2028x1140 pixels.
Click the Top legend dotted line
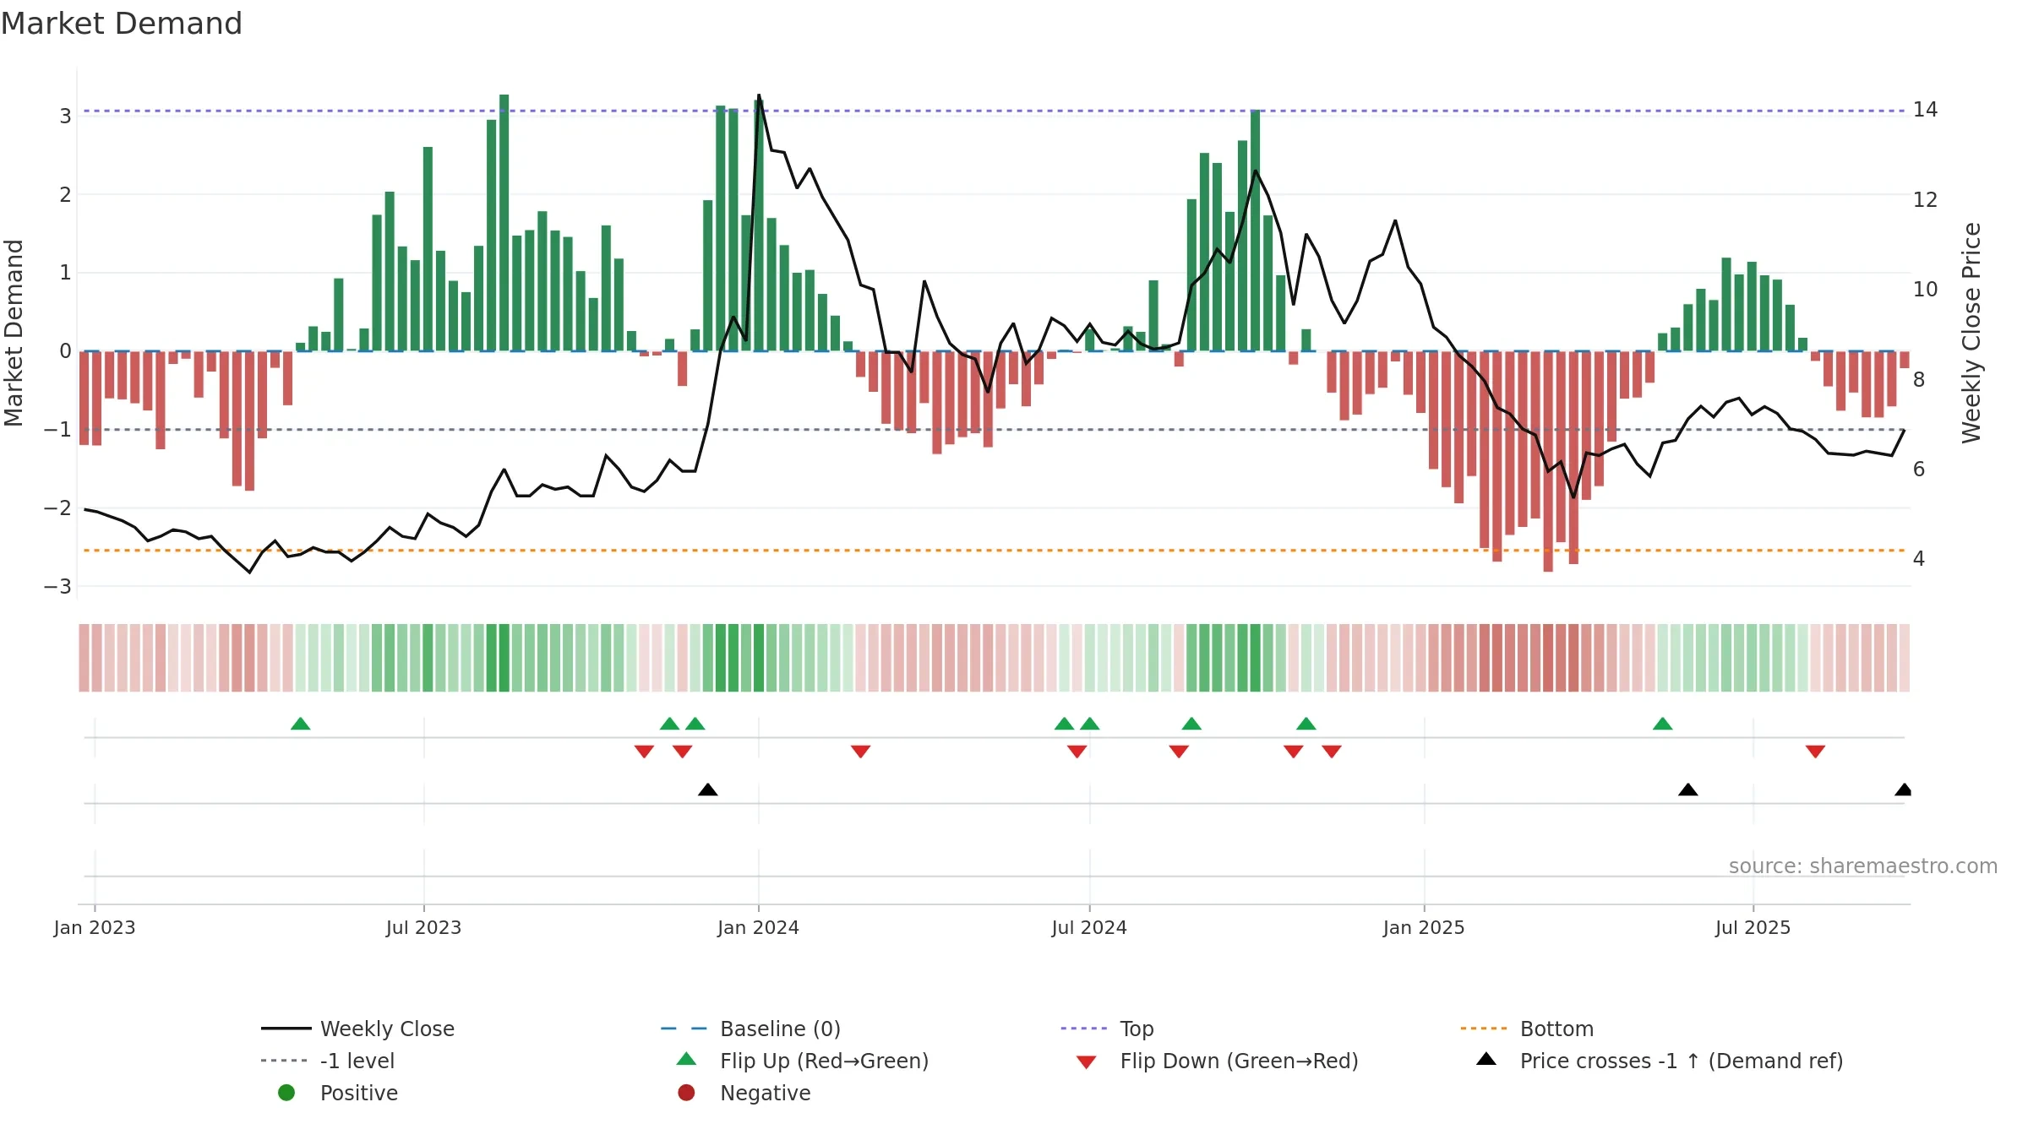pyautogui.click(x=1083, y=1029)
